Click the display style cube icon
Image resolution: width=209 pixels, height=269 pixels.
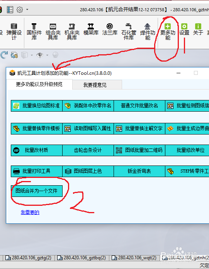coord(24,55)
